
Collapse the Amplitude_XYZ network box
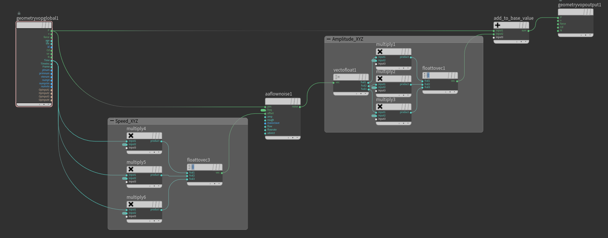329,39
